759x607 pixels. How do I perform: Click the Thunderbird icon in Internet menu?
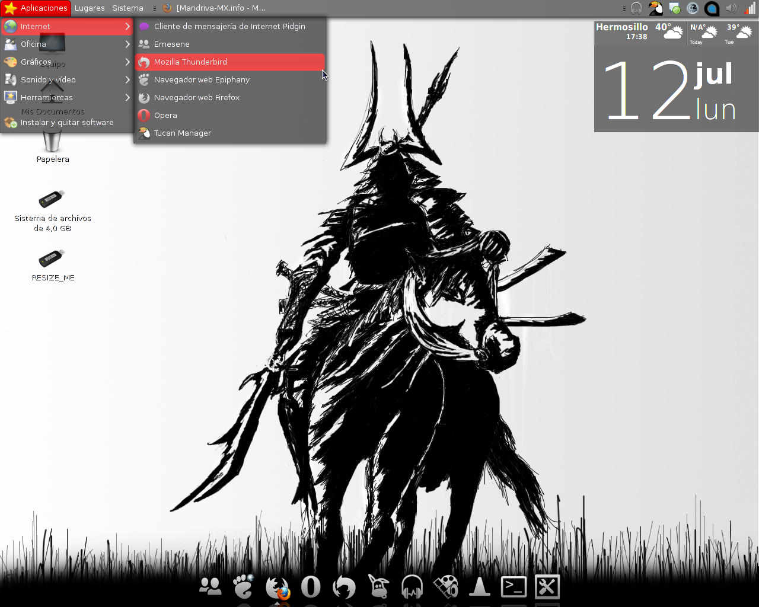tap(144, 62)
